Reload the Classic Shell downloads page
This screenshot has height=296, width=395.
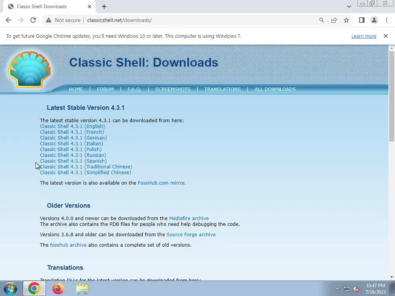33,20
